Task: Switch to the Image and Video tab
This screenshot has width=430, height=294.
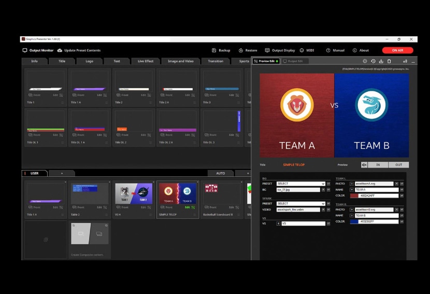Action: (180, 61)
